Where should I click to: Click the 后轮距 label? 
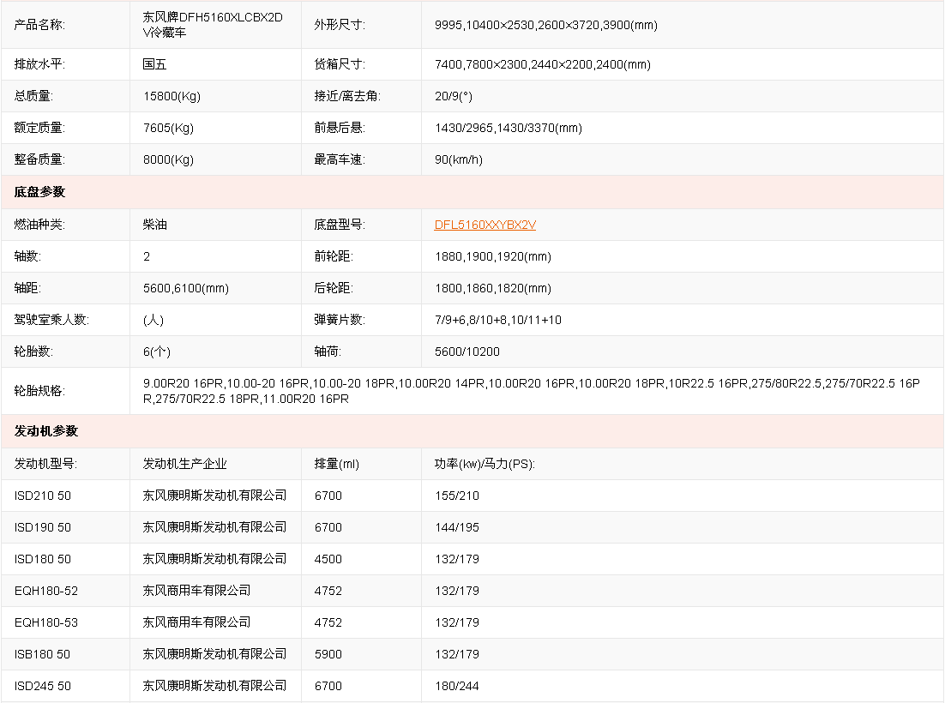334,288
